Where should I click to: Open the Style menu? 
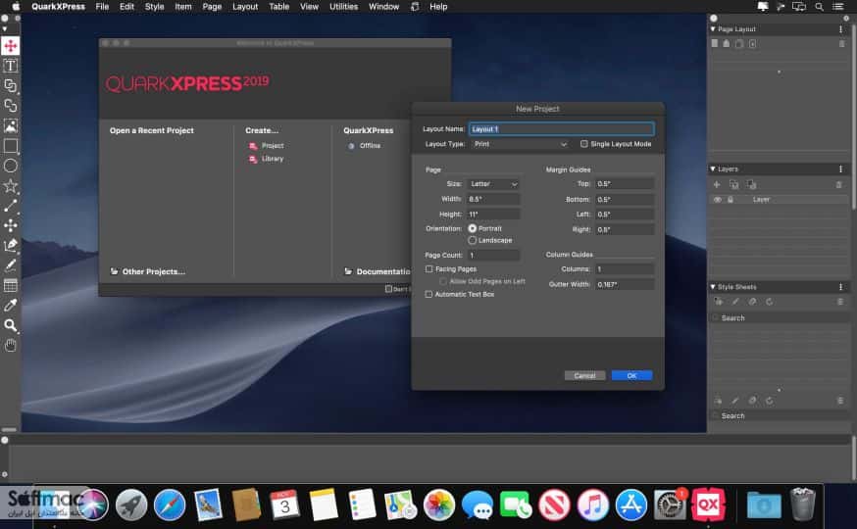154,7
